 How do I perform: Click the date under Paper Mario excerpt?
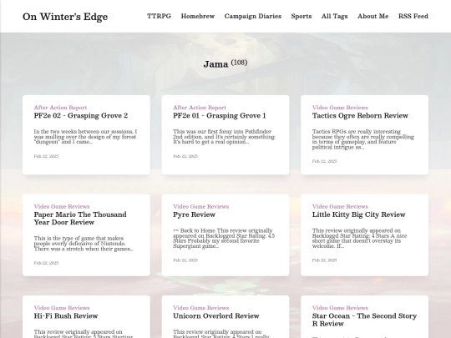tap(46, 263)
